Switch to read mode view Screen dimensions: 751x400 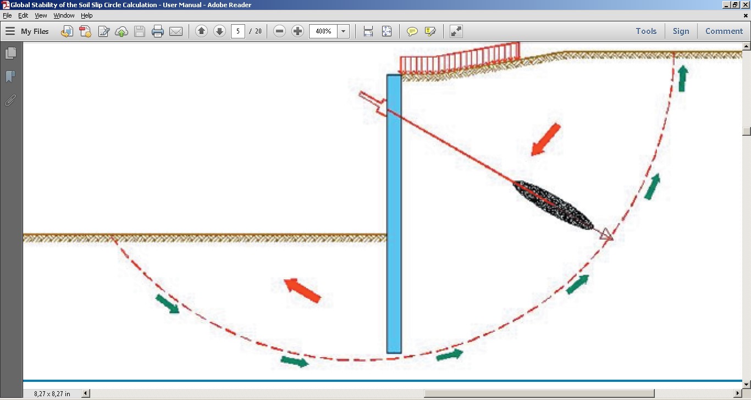click(456, 31)
